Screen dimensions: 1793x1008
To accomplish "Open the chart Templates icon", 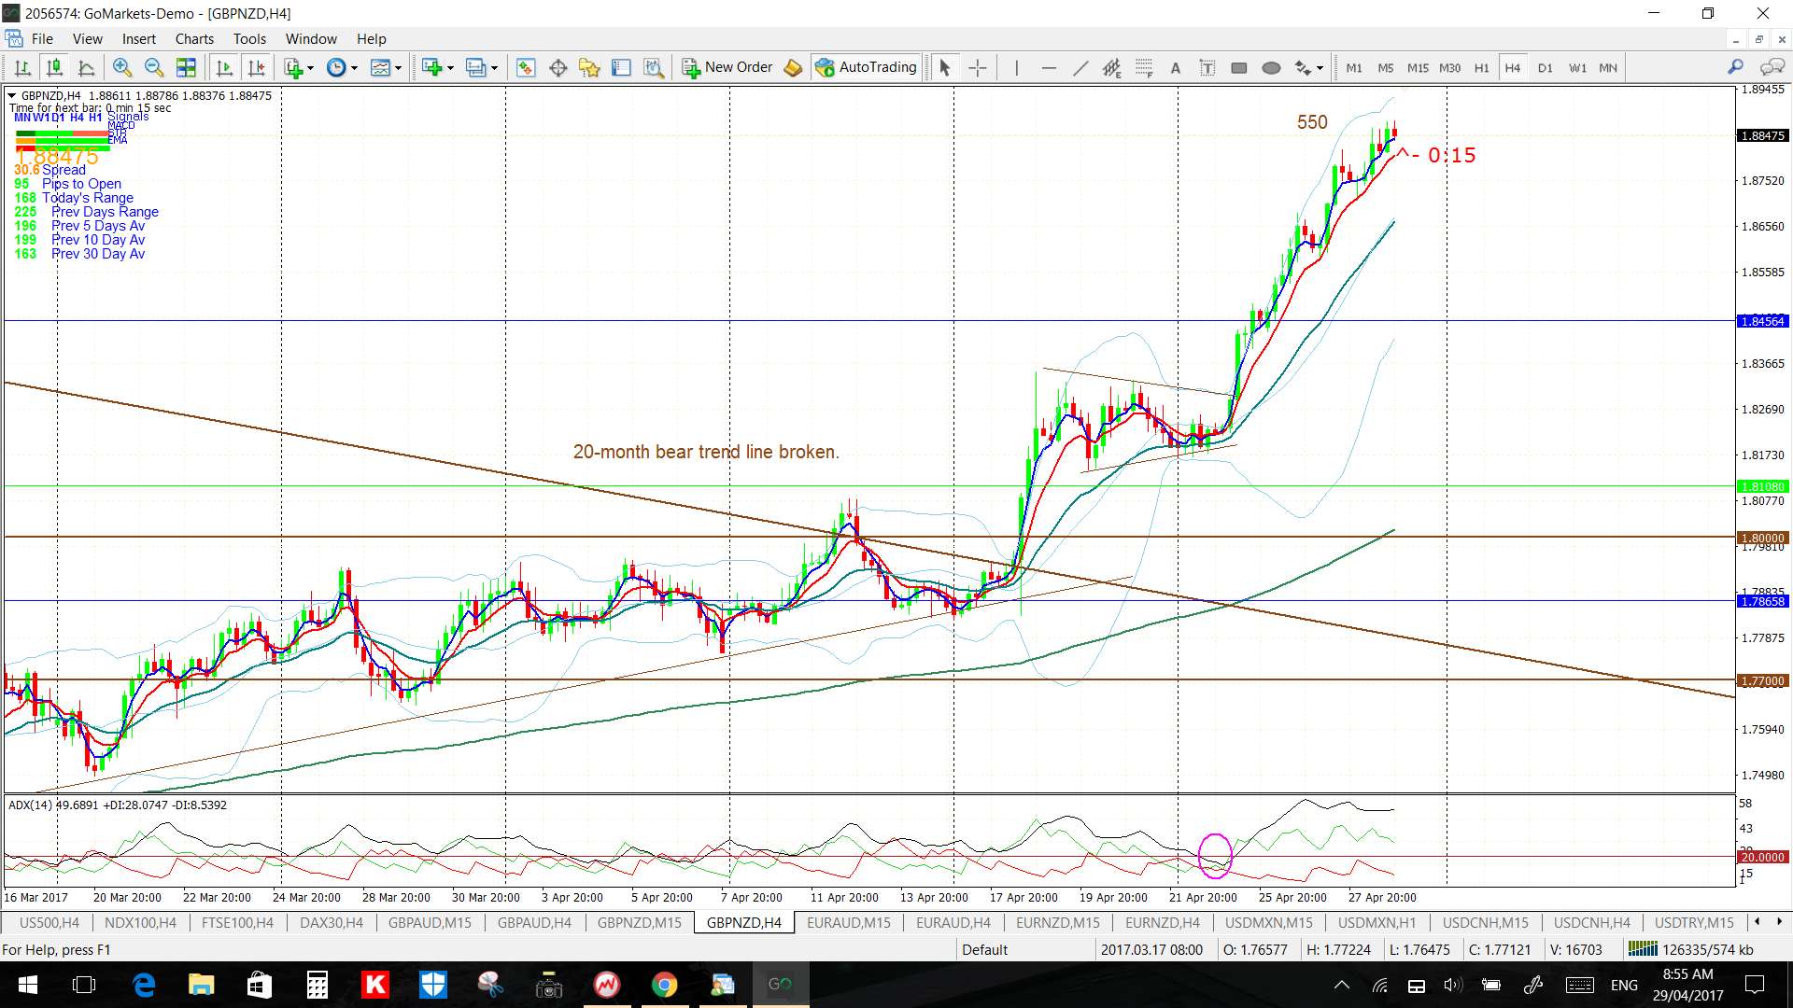I will [x=381, y=67].
